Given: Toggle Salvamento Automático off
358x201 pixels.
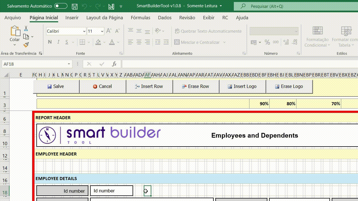Looking at the screenshot, I should click(60, 6).
